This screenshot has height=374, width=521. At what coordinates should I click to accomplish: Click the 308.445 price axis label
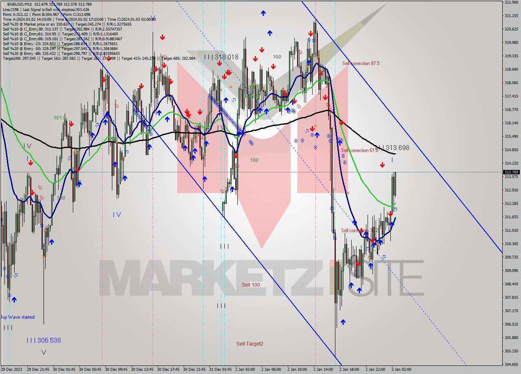coord(511,284)
